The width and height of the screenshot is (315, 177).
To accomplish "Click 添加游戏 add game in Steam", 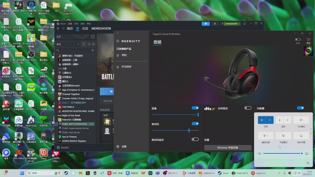I will [63, 147].
